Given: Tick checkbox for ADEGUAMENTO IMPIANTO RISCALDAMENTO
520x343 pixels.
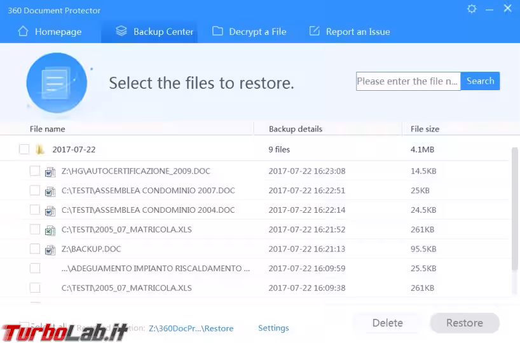Looking at the screenshot, I should click(x=35, y=268).
